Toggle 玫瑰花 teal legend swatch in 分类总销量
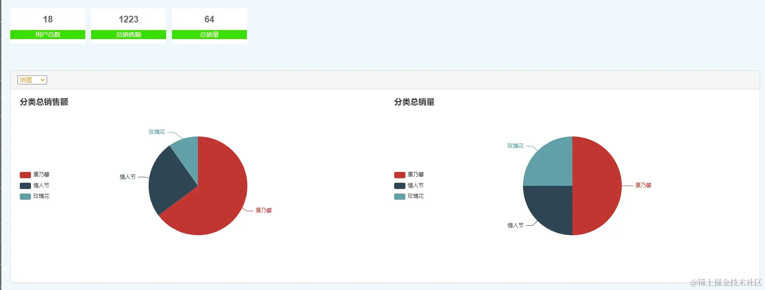This screenshot has width=765, height=290. pyautogui.click(x=400, y=196)
